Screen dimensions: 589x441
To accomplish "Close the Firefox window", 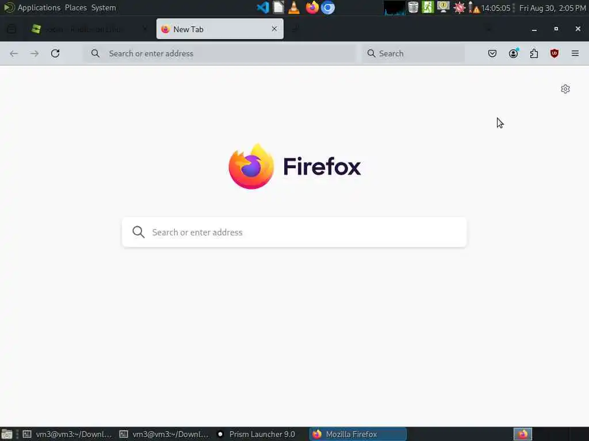I will pyautogui.click(x=577, y=29).
